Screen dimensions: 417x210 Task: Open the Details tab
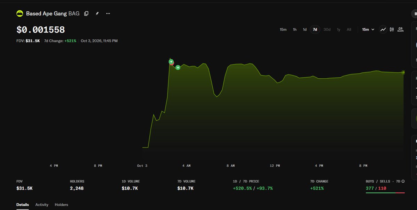[x=23, y=205]
